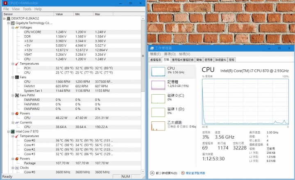
Task: Open the HWMonitor Help menu
Action: [38, 9]
